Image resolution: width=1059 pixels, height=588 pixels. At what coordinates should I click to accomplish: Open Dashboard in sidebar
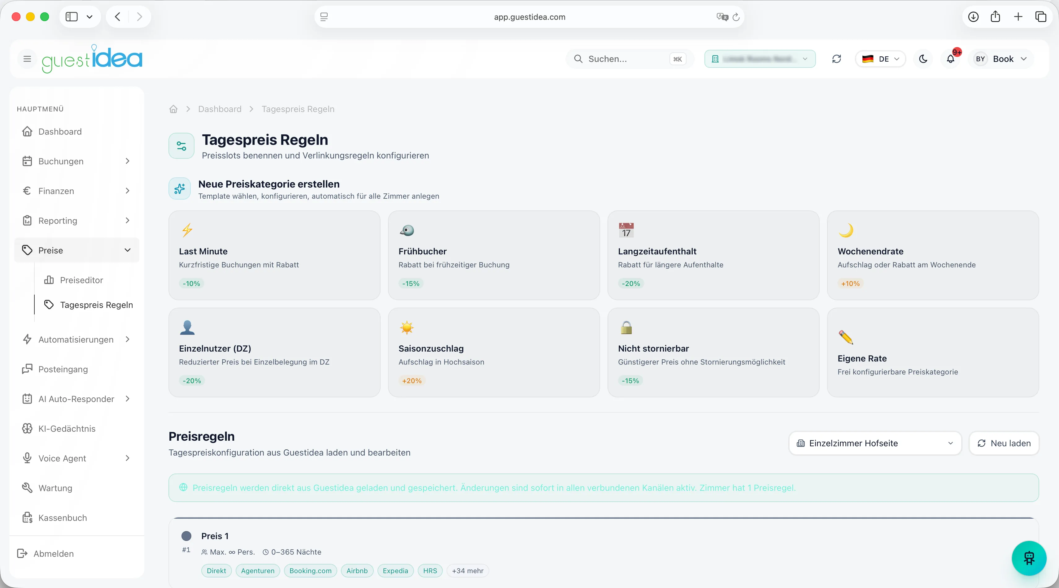tap(76, 132)
